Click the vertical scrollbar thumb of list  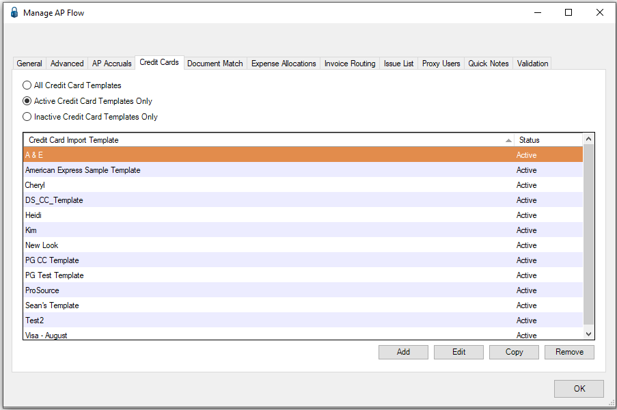click(x=589, y=234)
